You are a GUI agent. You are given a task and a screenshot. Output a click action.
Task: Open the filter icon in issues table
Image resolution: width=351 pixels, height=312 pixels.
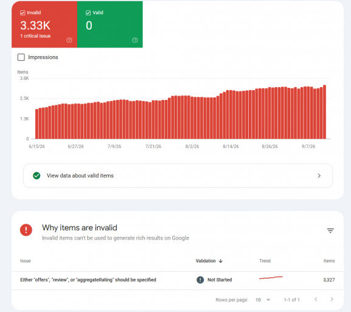pos(330,230)
